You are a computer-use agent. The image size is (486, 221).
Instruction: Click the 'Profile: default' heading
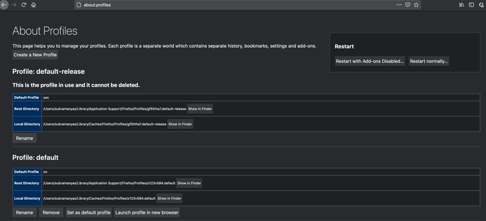pyautogui.click(x=35, y=157)
